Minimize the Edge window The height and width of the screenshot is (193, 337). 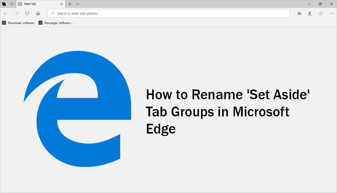click(x=309, y=4)
